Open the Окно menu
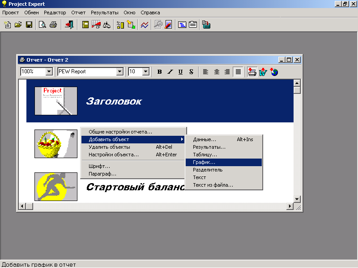Screen dimensions: 358x268 (x=129, y=13)
